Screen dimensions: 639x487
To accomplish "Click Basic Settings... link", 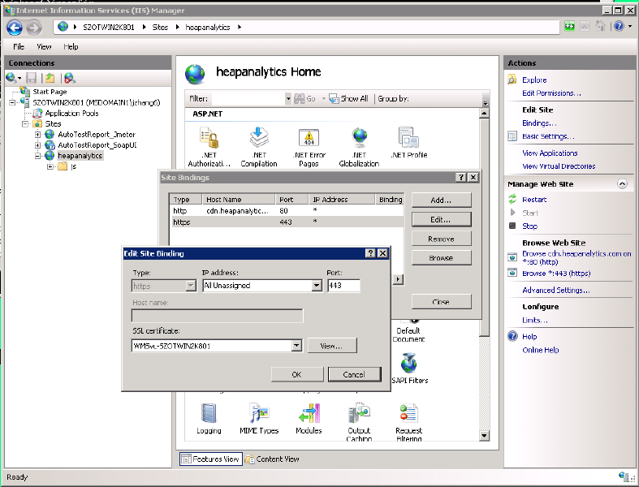I will [548, 136].
